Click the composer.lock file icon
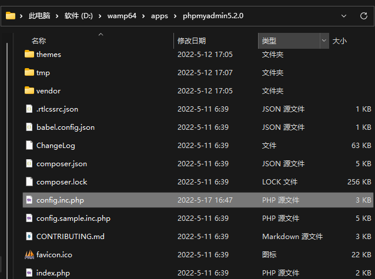The height and width of the screenshot is (279, 375). [x=29, y=181]
